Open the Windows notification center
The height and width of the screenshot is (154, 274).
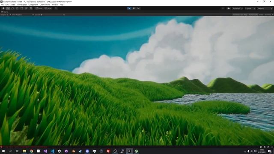point(270,151)
